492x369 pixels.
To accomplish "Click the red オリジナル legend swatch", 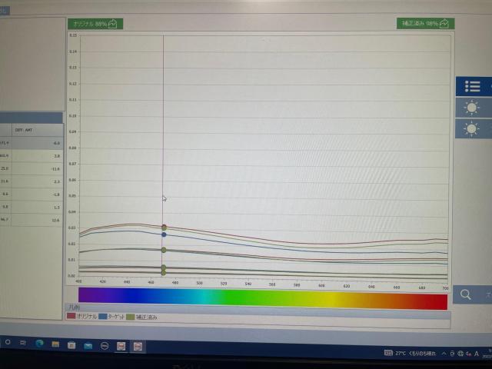I will coord(71,316).
